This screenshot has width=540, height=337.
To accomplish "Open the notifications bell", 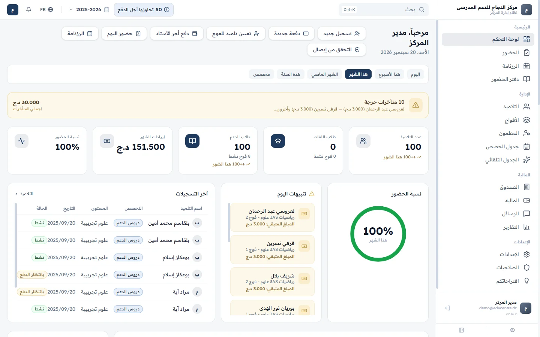I will pos(29,10).
